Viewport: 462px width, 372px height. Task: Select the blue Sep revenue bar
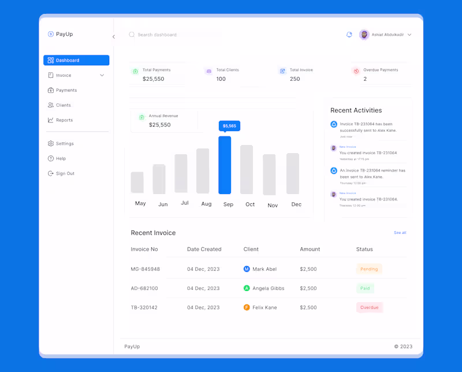(x=225, y=165)
